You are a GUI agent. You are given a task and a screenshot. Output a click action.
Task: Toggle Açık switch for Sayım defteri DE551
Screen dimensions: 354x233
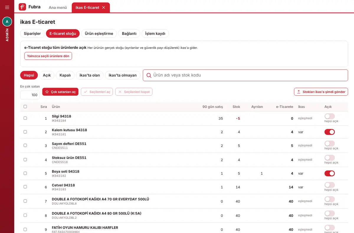(x=330, y=144)
